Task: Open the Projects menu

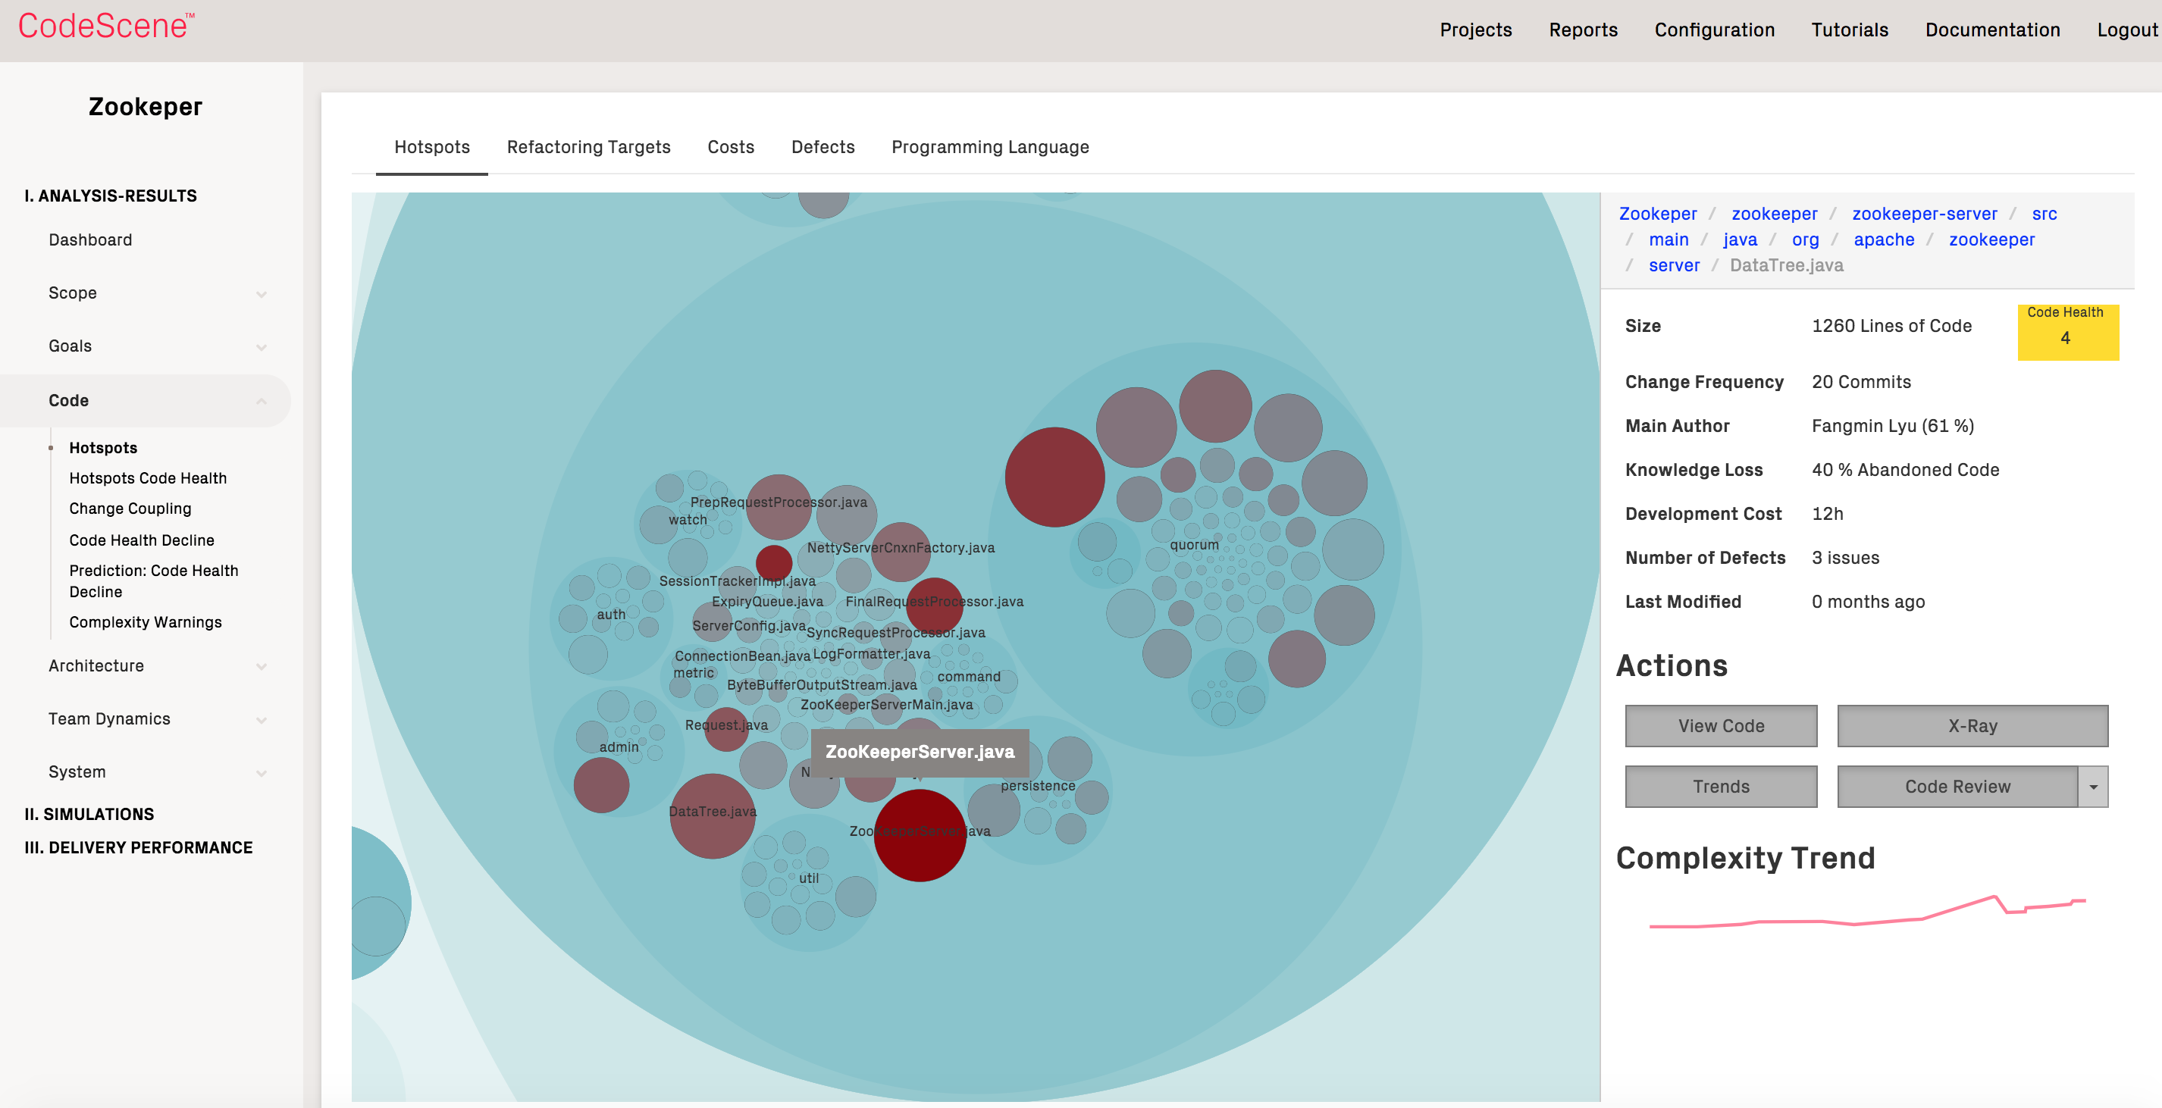Action: (1475, 30)
